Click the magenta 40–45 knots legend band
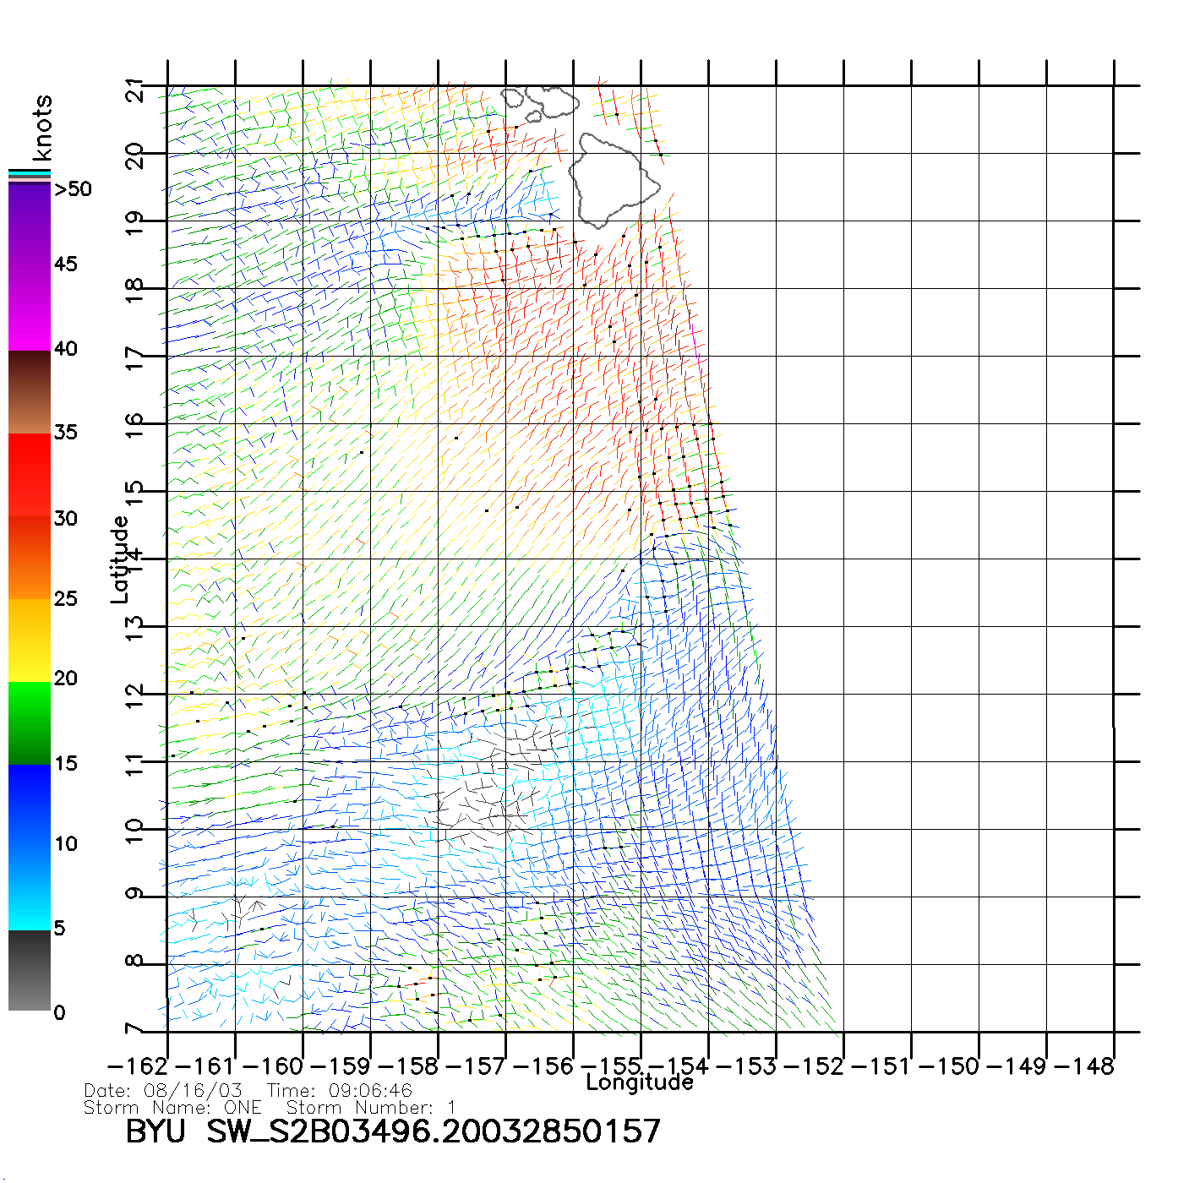The image size is (1200, 1183). (29, 308)
